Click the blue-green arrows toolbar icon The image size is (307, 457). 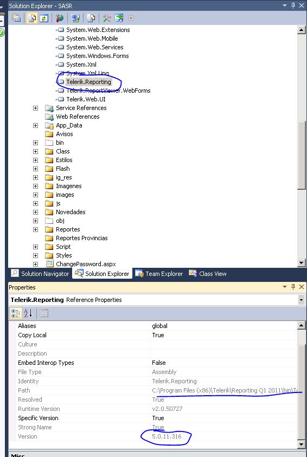(119, 18)
